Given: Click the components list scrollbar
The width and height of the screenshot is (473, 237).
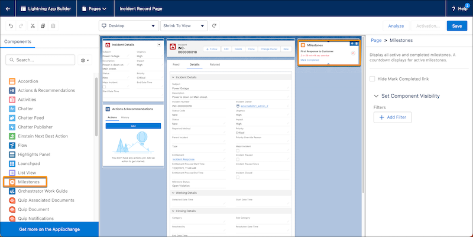Looking at the screenshot, I should pos(96,107).
